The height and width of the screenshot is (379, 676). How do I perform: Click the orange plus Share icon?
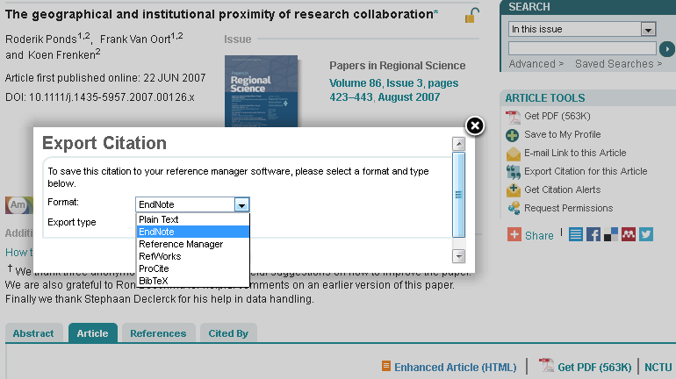coord(514,235)
